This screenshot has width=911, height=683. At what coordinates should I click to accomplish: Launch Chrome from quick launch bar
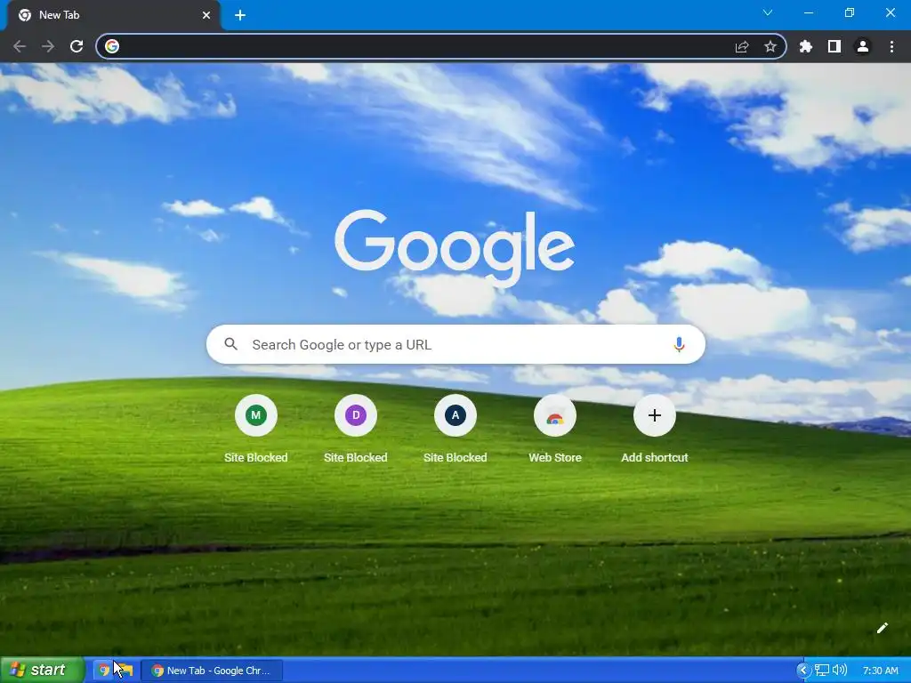click(103, 671)
